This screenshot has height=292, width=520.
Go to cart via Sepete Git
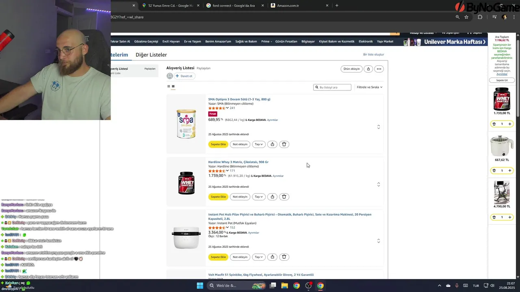coord(502,80)
